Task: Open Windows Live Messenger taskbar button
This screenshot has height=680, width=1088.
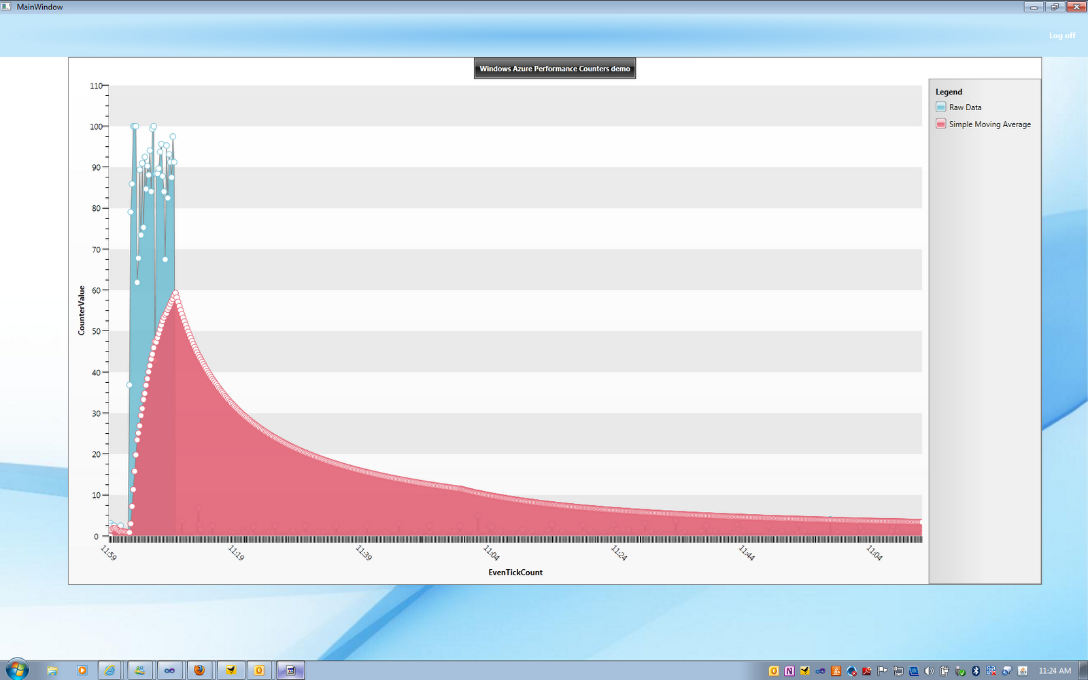Action: 139,670
